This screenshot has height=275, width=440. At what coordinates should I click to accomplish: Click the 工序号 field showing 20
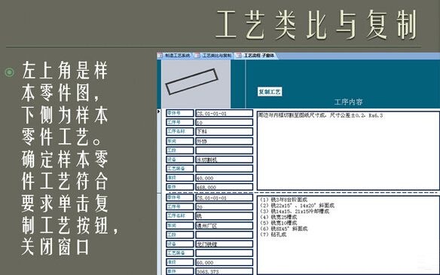pyautogui.click(x=224, y=206)
